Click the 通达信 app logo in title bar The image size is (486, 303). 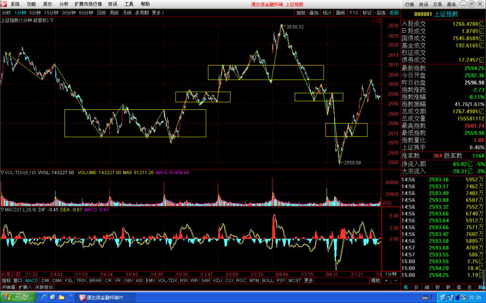pyautogui.click(x=4, y=4)
